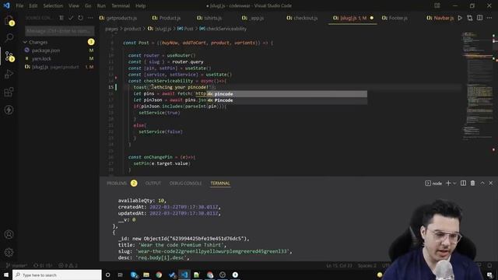Open the Run and Debug view

tap(9, 74)
